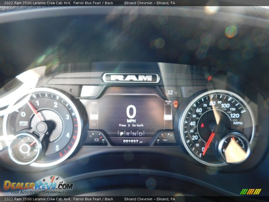Click 'Elkland Chevrolet - Elkland, PA' in the header
Viewport: 269px width, 202px height.
coord(150,3)
